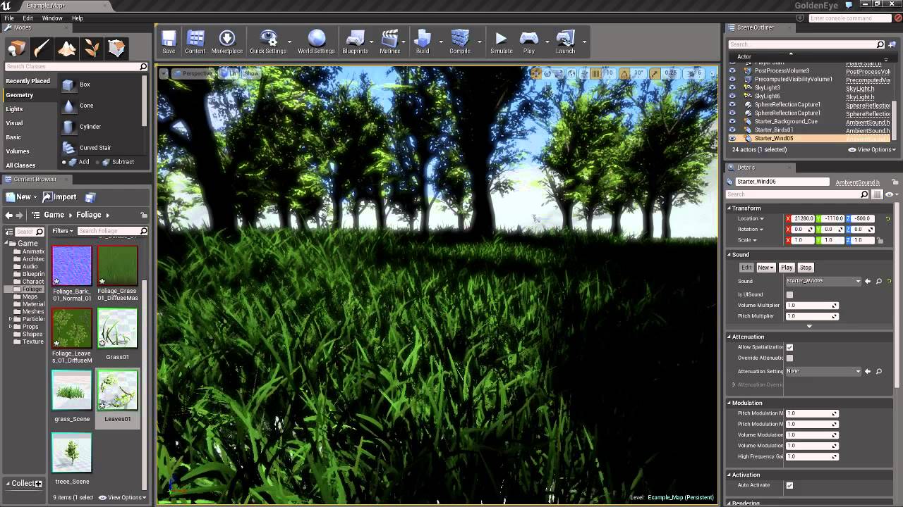Open the Edit menu
Image resolution: width=903 pixels, height=507 pixels.
coord(28,18)
